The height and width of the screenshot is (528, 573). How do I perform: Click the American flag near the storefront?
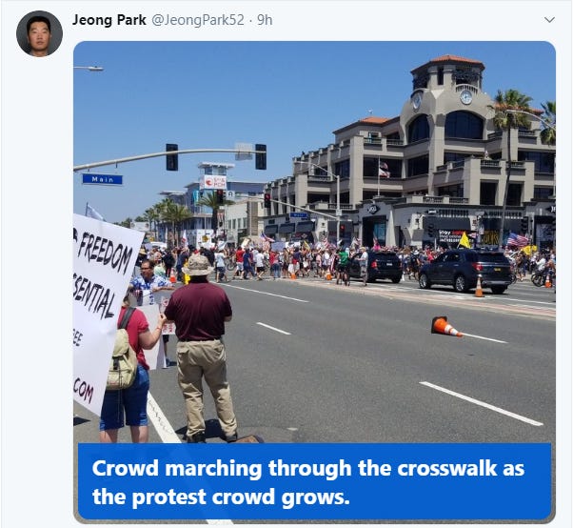tap(517, 240)
